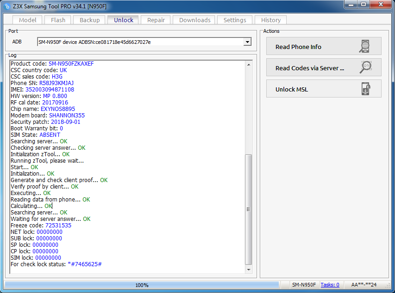Image resolution: width=395 pixels, height=293 pixels.
Task: Click the Z3X app icon in the title bar
Action: (7, 6)
